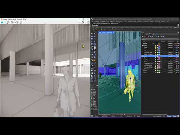Screen dimensions: 180x135
Task: Toggle visibility bulb of Furniture layer
Action: [x=155, y=58]
